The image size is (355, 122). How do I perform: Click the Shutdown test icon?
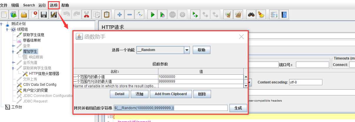[x=182, y=15]
